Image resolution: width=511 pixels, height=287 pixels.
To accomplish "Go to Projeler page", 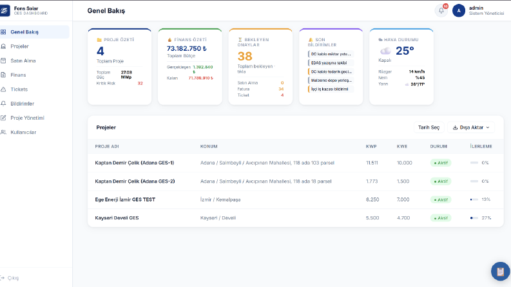I will pyautogui.click(x=35, y=46).
